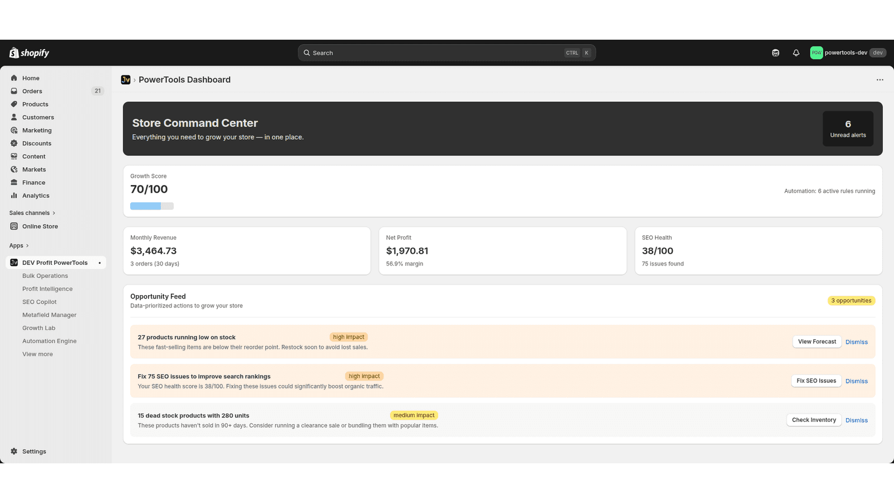Click the 3 orders (30 days) text
Viewport: 894px width, 503px height.
click(x=155, y=264)
